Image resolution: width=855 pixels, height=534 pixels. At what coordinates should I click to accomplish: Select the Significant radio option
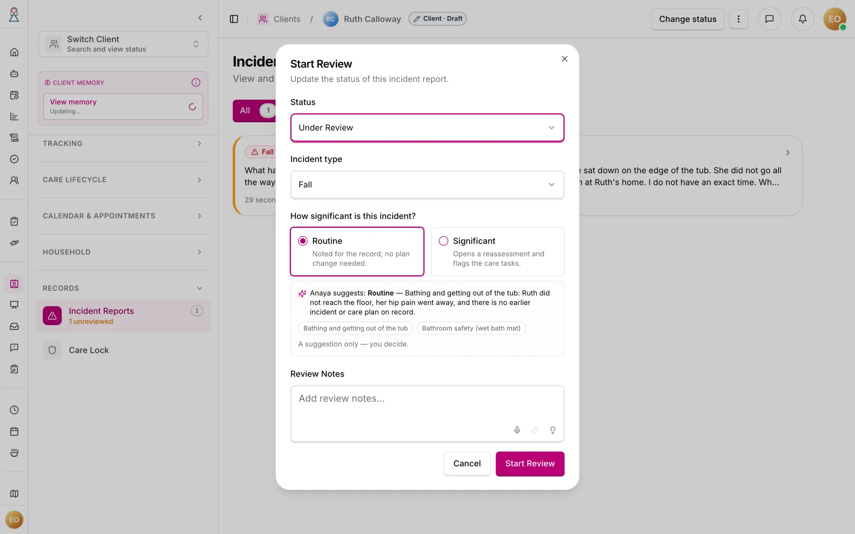click(498, 252)
